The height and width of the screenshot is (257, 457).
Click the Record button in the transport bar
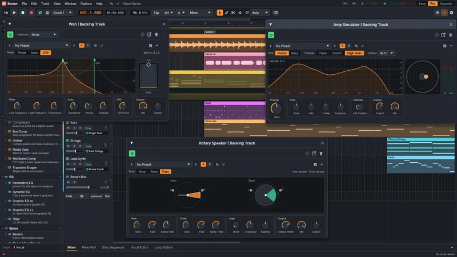[x=31, y=13]
